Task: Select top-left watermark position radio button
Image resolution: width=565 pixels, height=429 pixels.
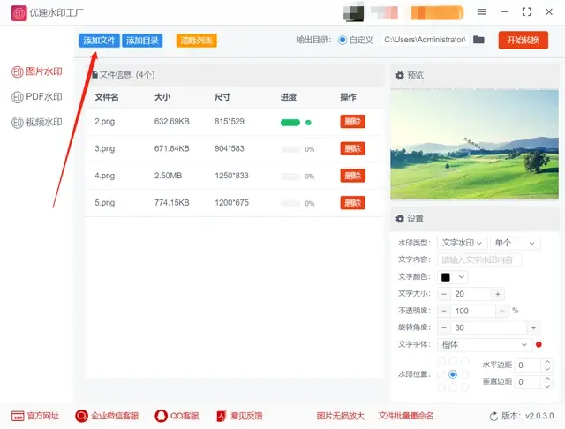Action: (441, 362)
